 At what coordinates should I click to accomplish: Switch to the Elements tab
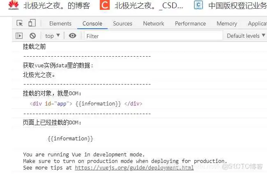tap(60, 23)
